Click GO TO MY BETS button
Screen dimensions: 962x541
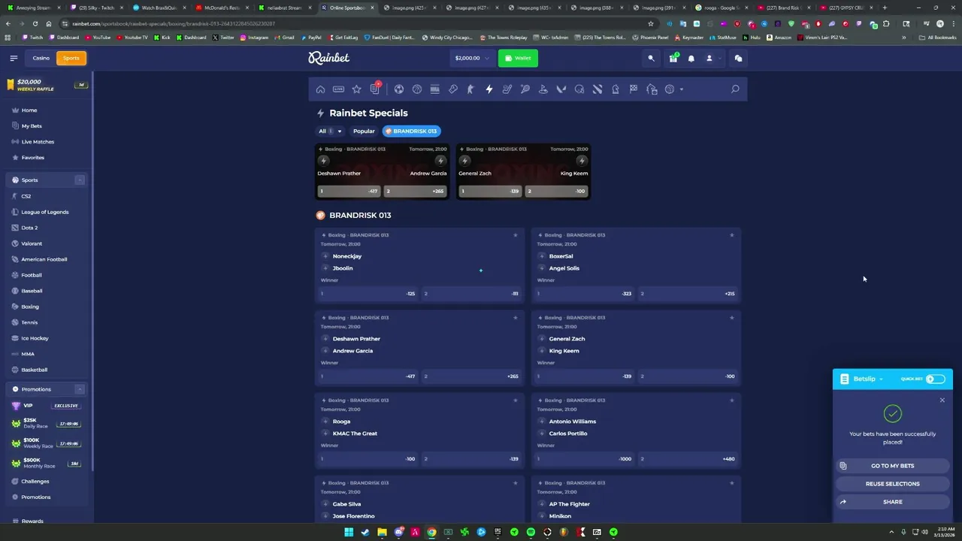pos(892,466)
